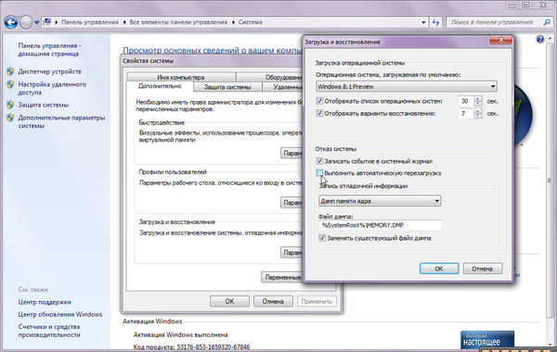
Task: Open Центр обновления Windows link
Action: [x=60, y=314]
